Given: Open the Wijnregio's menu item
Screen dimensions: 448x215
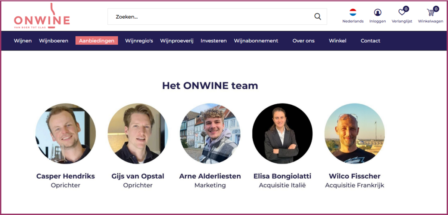Looking at the screenshot, I should [139, 41].
